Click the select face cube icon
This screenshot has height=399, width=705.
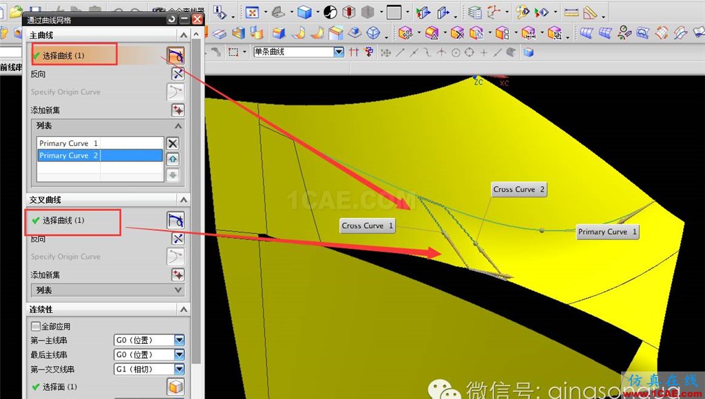pos(176,387)
